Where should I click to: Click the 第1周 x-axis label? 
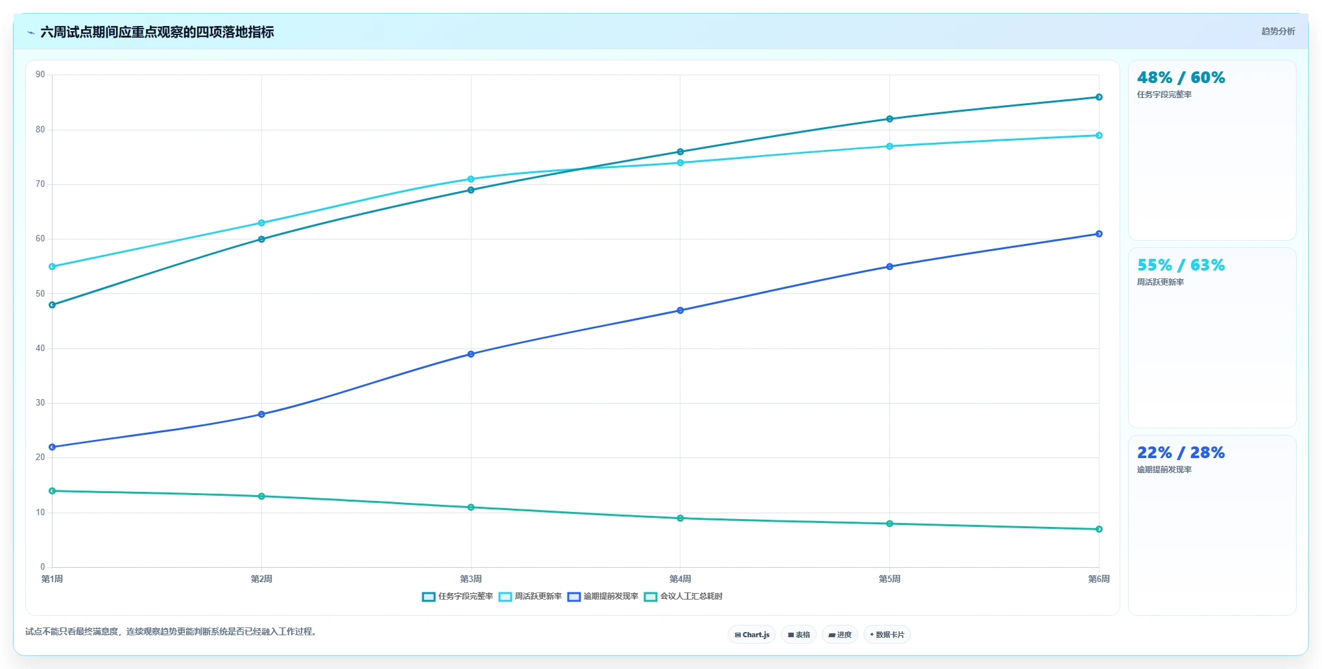(x=53, y=579)
